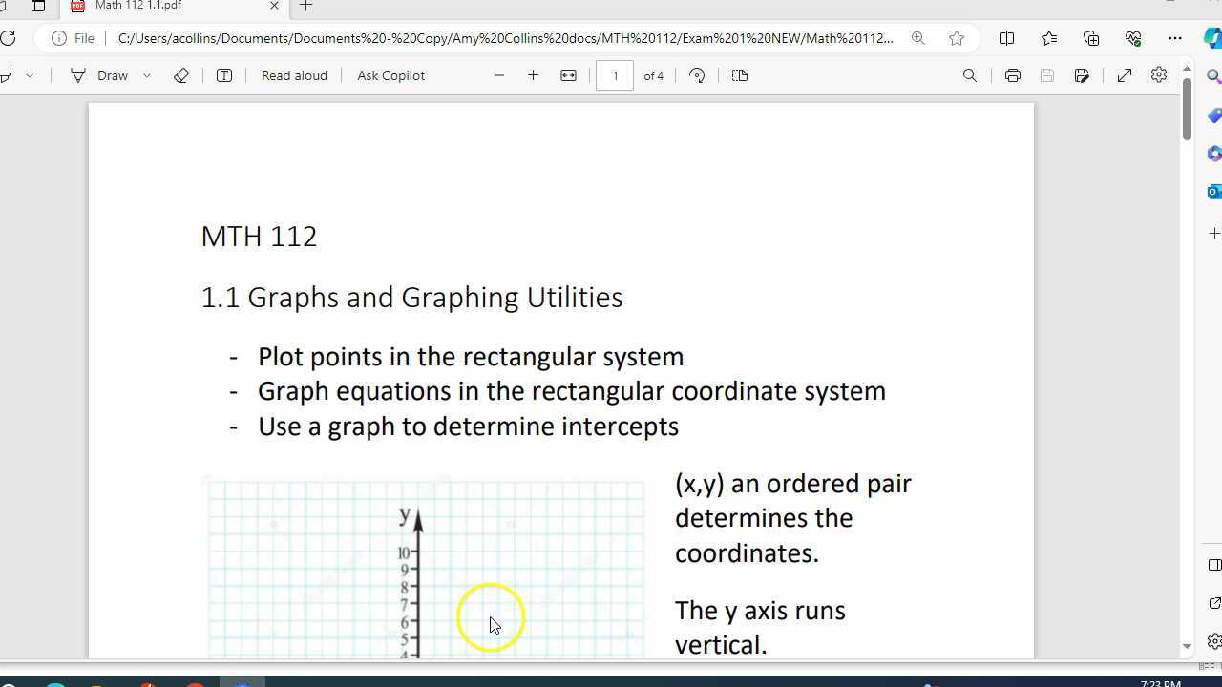Open PDF search with the magnifier icon

(x=969, y=75)
